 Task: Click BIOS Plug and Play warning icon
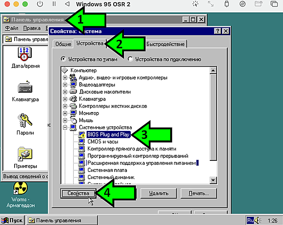[81, 134]
